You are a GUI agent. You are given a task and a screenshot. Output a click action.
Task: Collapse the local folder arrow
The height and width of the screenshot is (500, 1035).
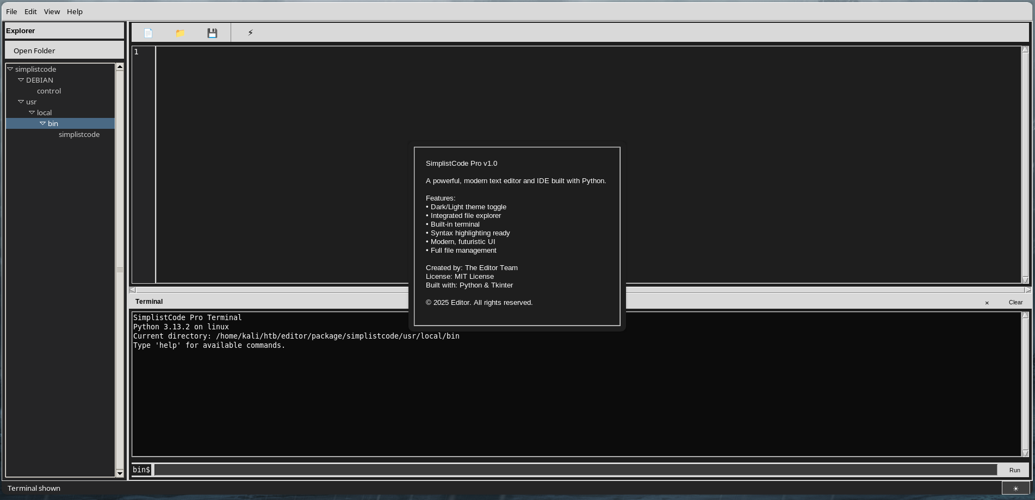pos(32,112)
